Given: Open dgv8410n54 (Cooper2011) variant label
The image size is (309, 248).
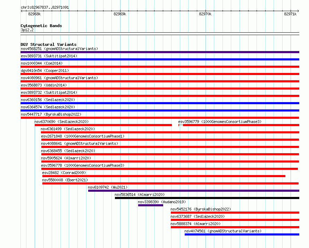Looking at the screenshot, I should click(45, 71).
